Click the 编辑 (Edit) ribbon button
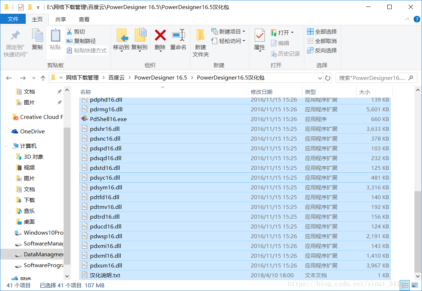422x291 pixels. (x=280, y=43)
